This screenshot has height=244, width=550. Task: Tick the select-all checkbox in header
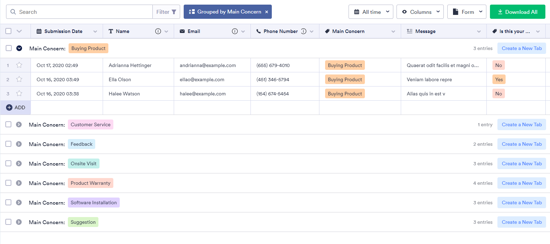[9, 31]
